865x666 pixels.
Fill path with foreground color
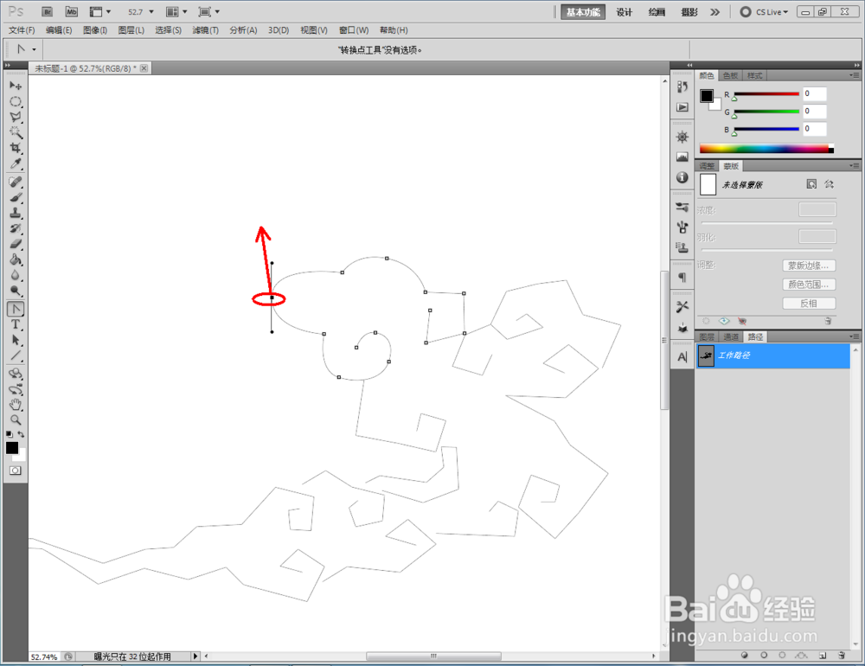click(744, 656)
